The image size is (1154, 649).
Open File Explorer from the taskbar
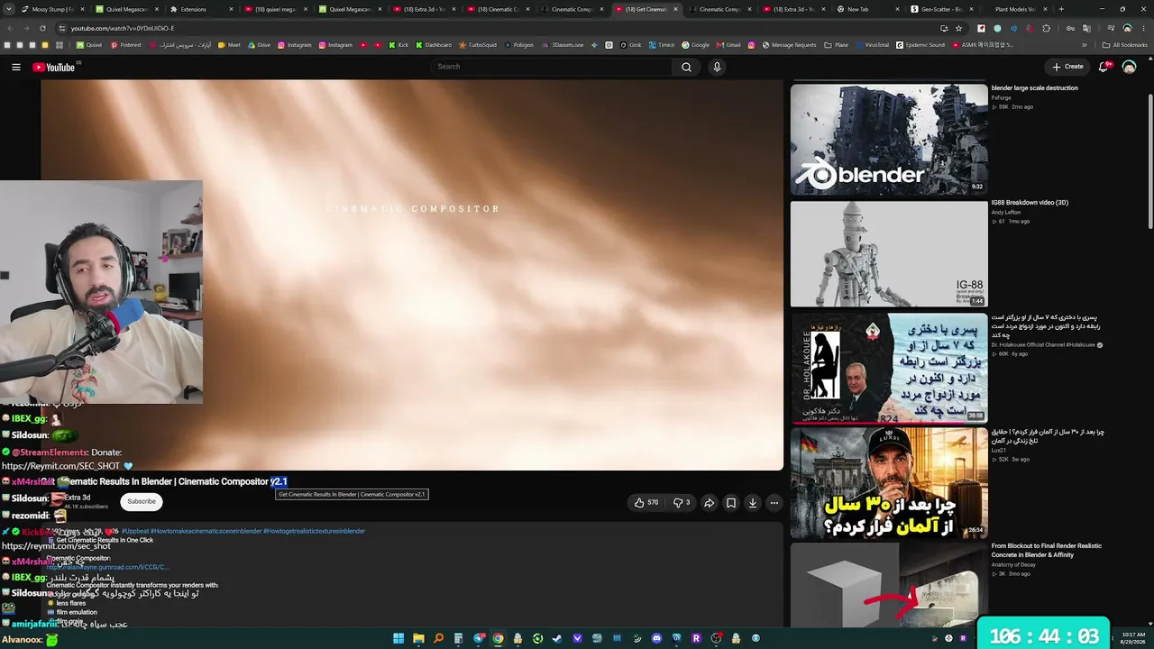point(418,638)
